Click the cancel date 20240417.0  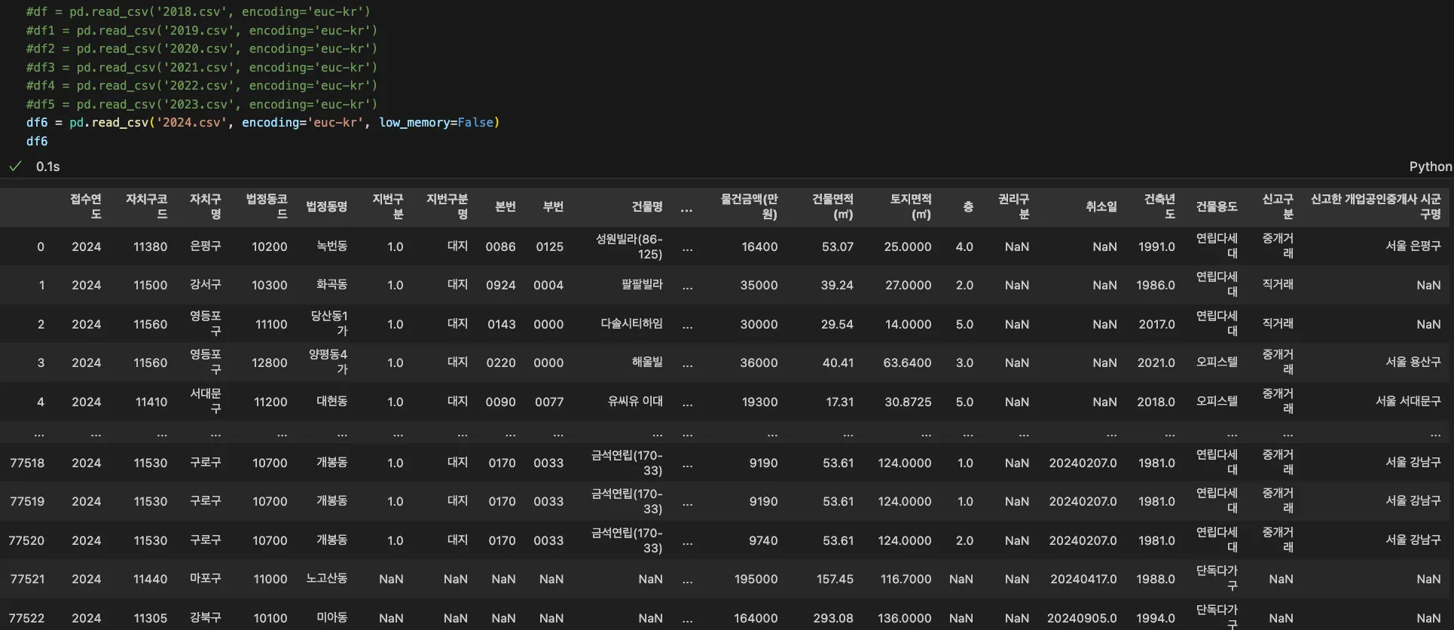click(x=1083, y=579)
